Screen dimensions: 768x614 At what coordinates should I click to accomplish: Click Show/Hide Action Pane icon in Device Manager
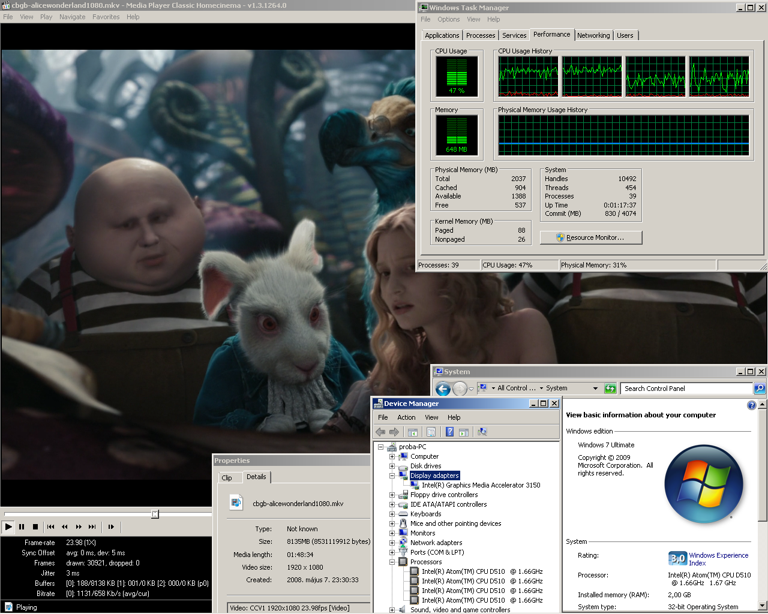tap(464, 432)
